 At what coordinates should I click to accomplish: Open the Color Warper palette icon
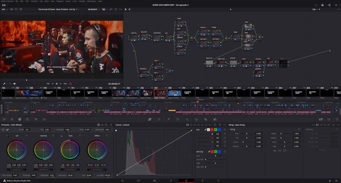(x=159, y=119)
